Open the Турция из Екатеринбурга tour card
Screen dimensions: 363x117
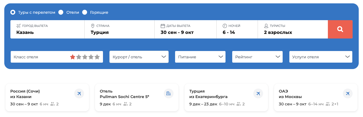pyautogui.click(x=226, y=97)
